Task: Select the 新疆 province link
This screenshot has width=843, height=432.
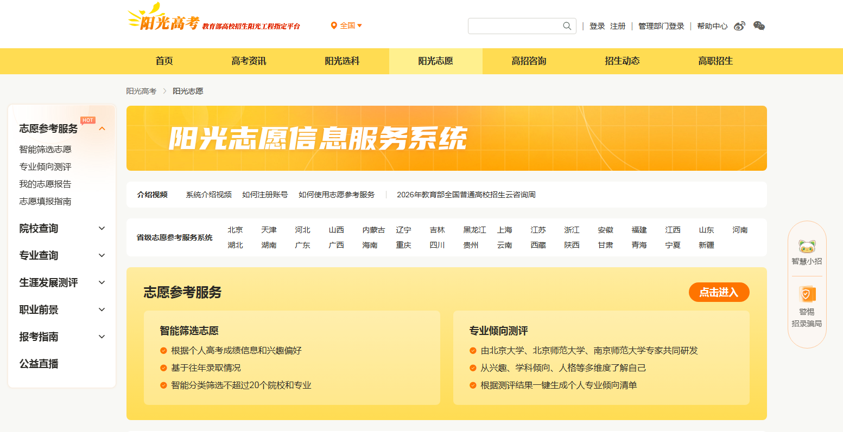Action: pyautogui.click(x=707, y=245)
